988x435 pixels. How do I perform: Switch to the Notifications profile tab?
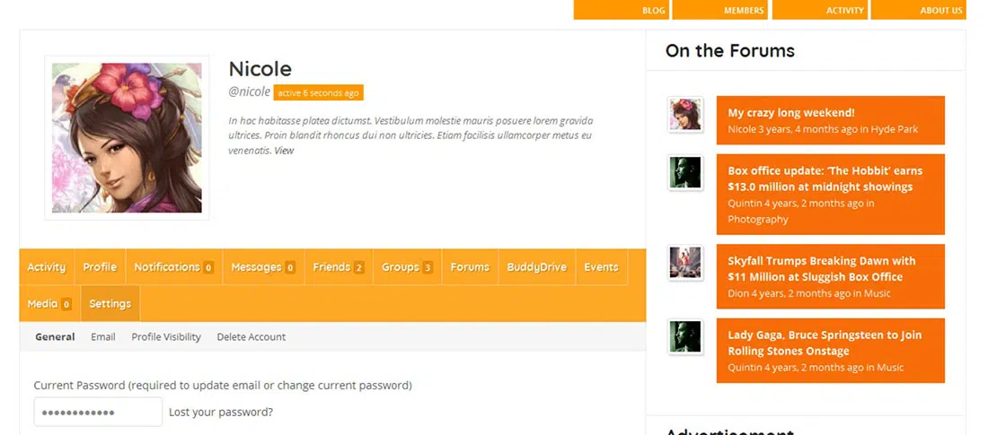(x=173, y=267)
